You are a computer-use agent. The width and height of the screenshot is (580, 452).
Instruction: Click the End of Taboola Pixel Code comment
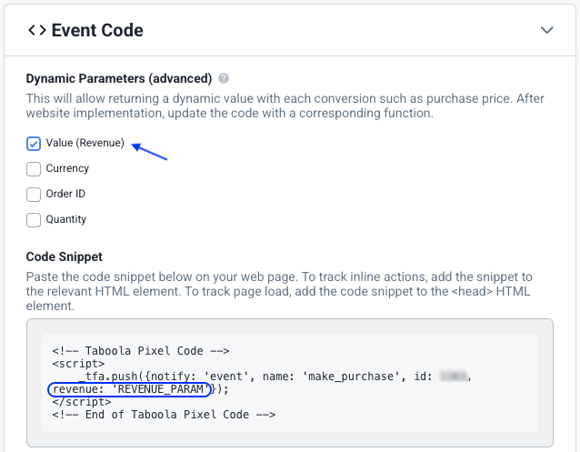pos(164,415)
